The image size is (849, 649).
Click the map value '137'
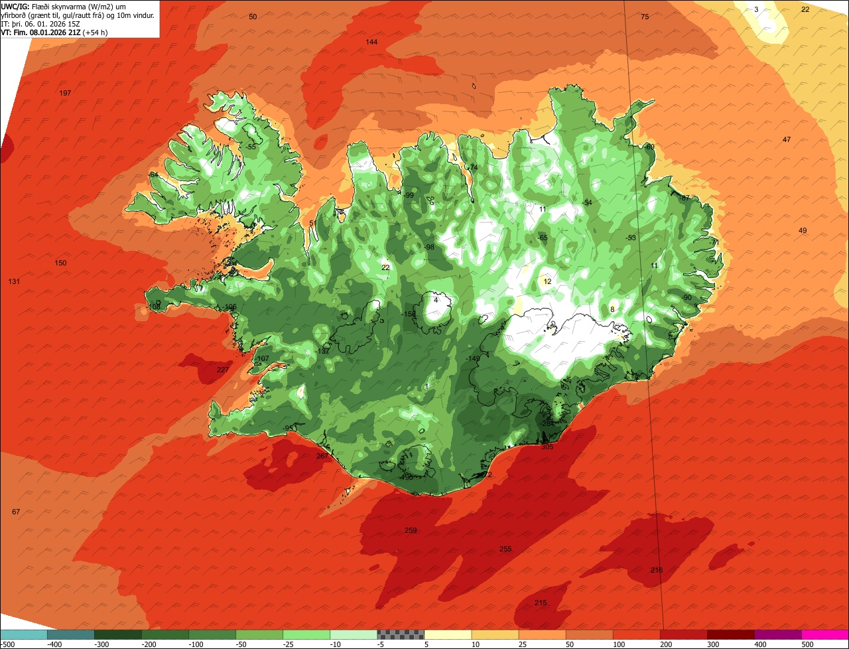click(x=323, y=351)
